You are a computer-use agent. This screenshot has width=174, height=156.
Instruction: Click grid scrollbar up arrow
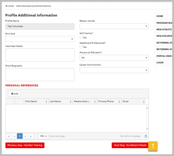pos(147,108)
